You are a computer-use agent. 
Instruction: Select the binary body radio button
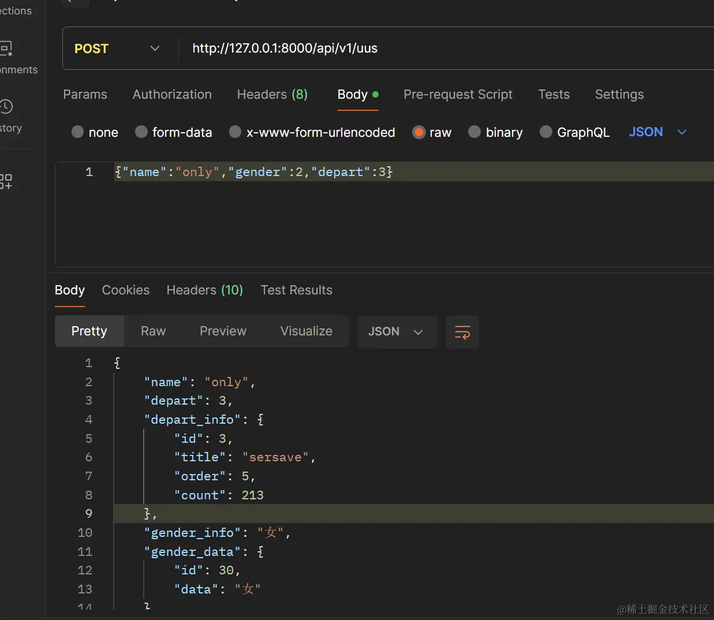(474, 132)
